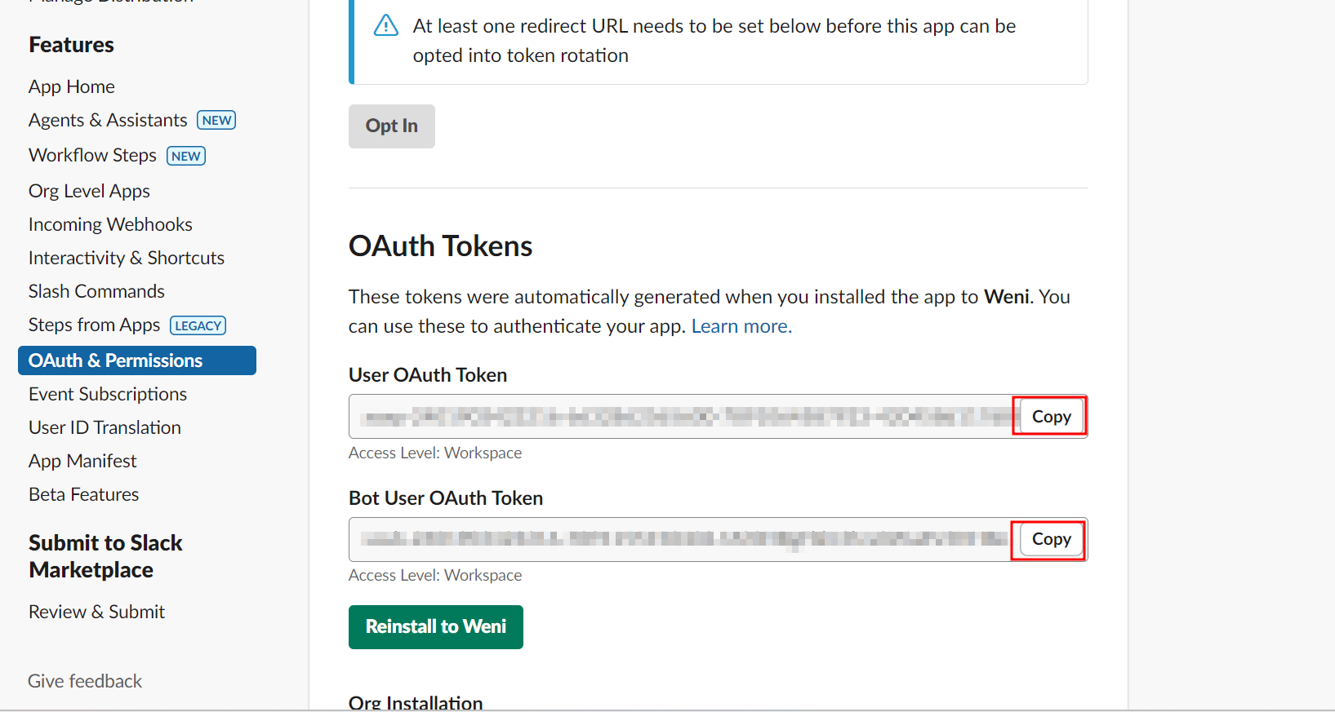Select OAuth & Permissions in the sidebar

115,360
